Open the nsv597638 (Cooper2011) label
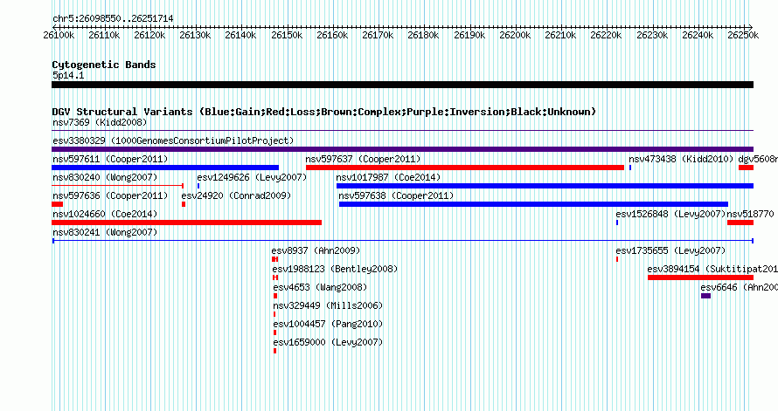This screenshot has width=778, height=411. click(396, 195)
